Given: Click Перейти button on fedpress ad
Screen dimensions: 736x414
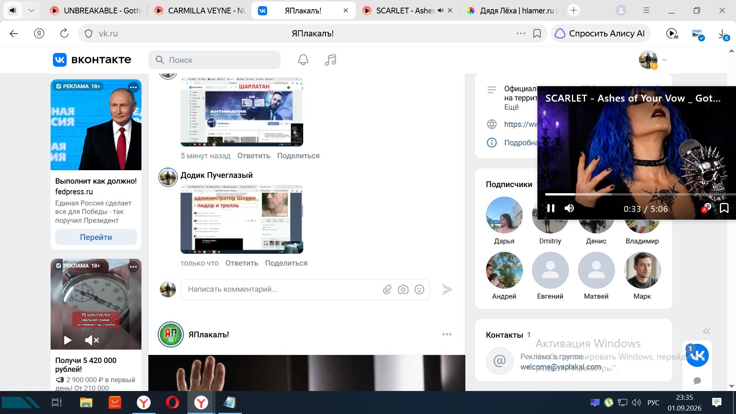Looking at the screenshot, I should (96, 237).
